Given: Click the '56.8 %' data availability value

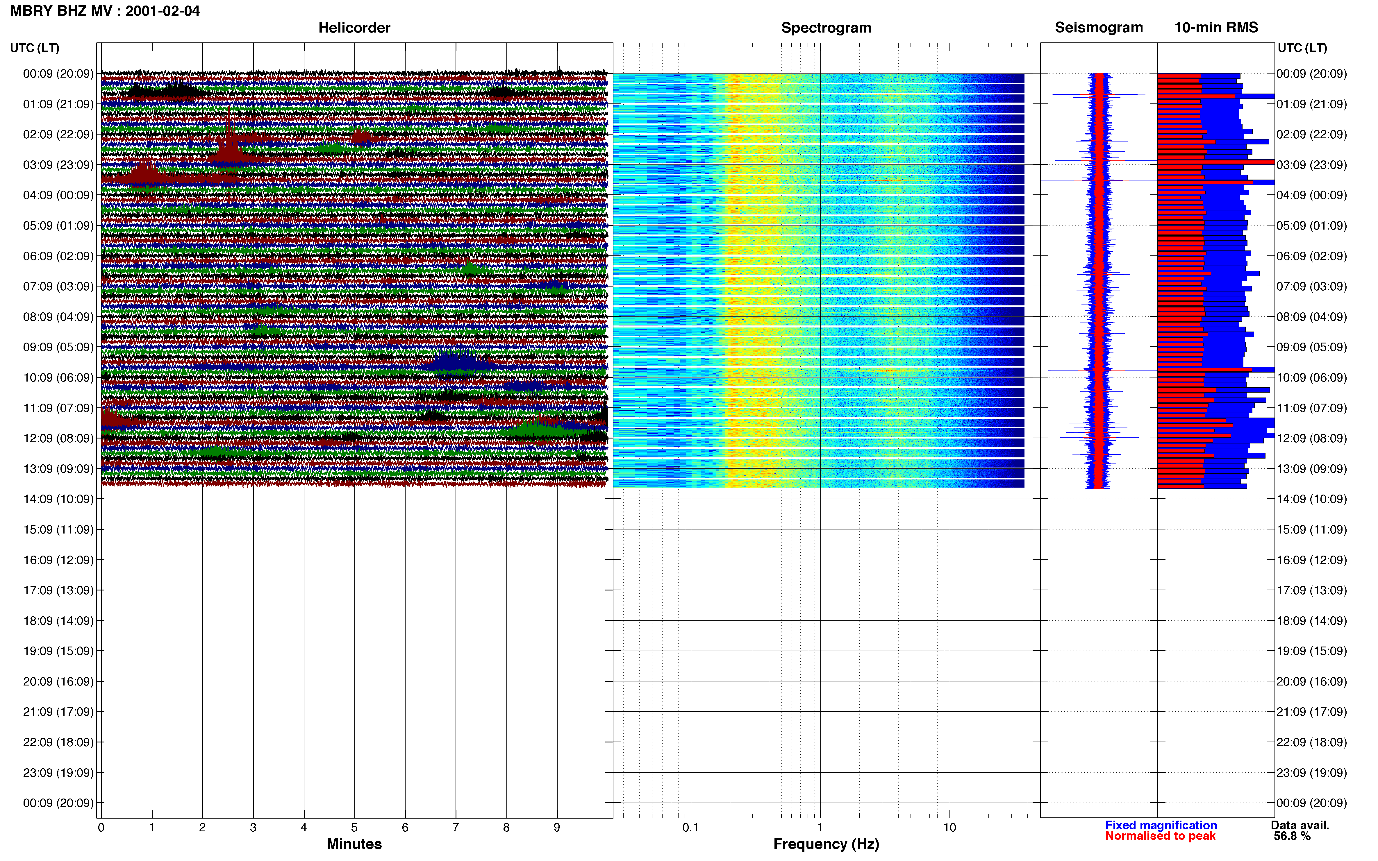Looking at the screenshot, I should (x=1292, y=836).
